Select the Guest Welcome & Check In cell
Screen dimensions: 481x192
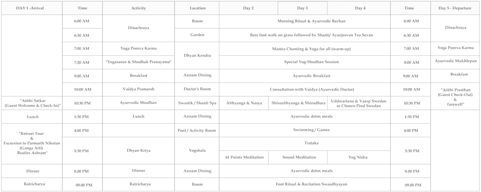coord(31,102)
